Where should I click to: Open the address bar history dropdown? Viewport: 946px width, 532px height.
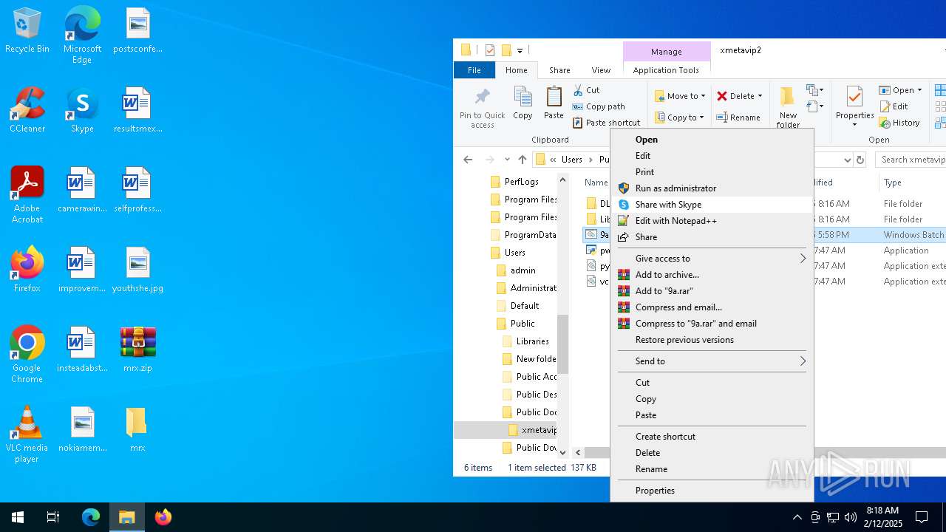click(x=847, y=160)
